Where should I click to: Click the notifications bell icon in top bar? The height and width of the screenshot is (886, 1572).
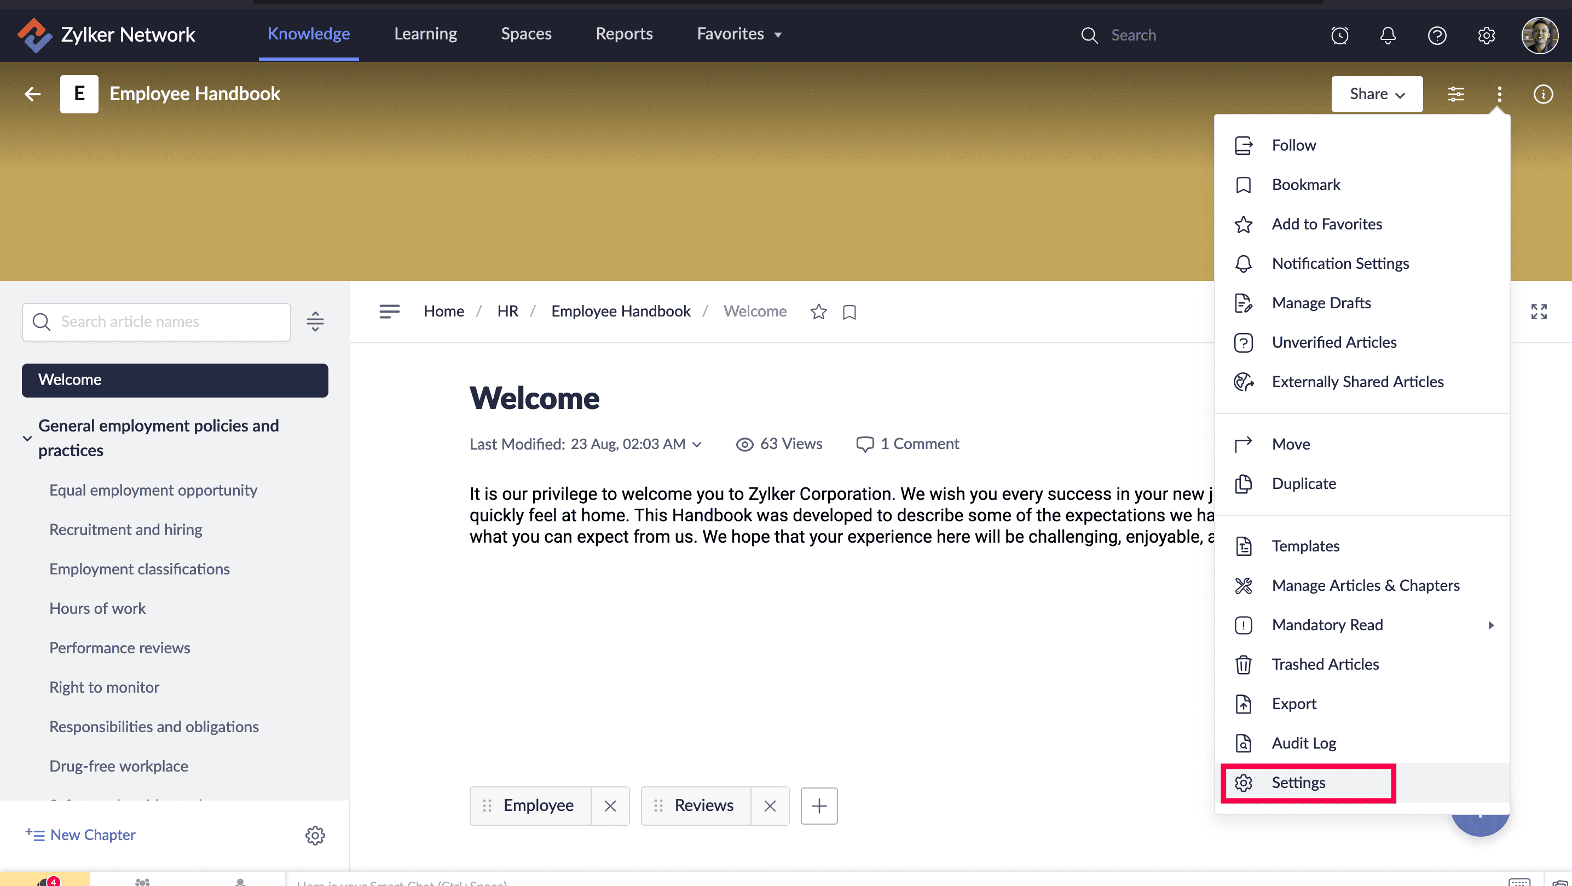[1388, 36]
